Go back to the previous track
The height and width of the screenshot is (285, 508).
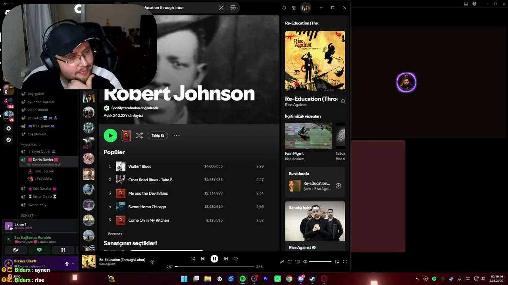[202, 259]
